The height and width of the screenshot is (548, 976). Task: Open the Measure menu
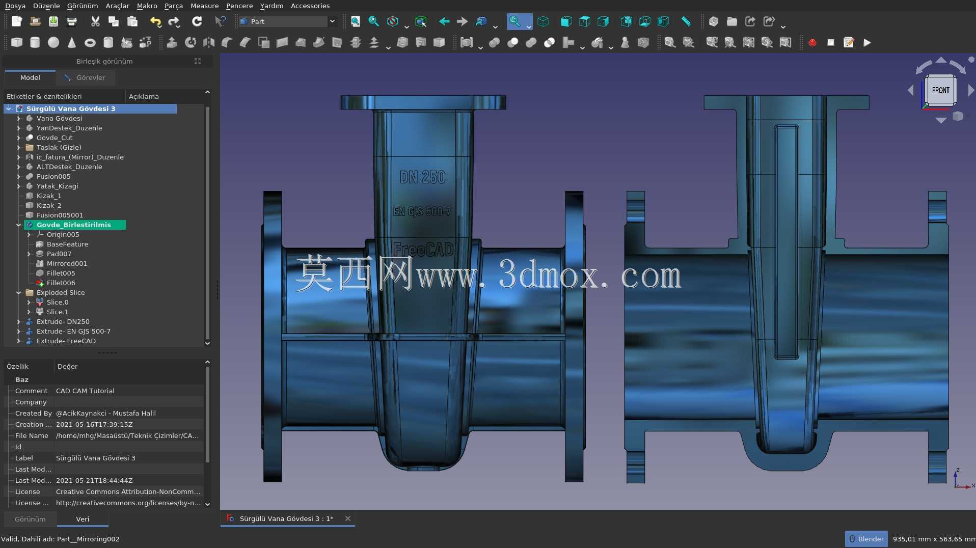point(204,6)
